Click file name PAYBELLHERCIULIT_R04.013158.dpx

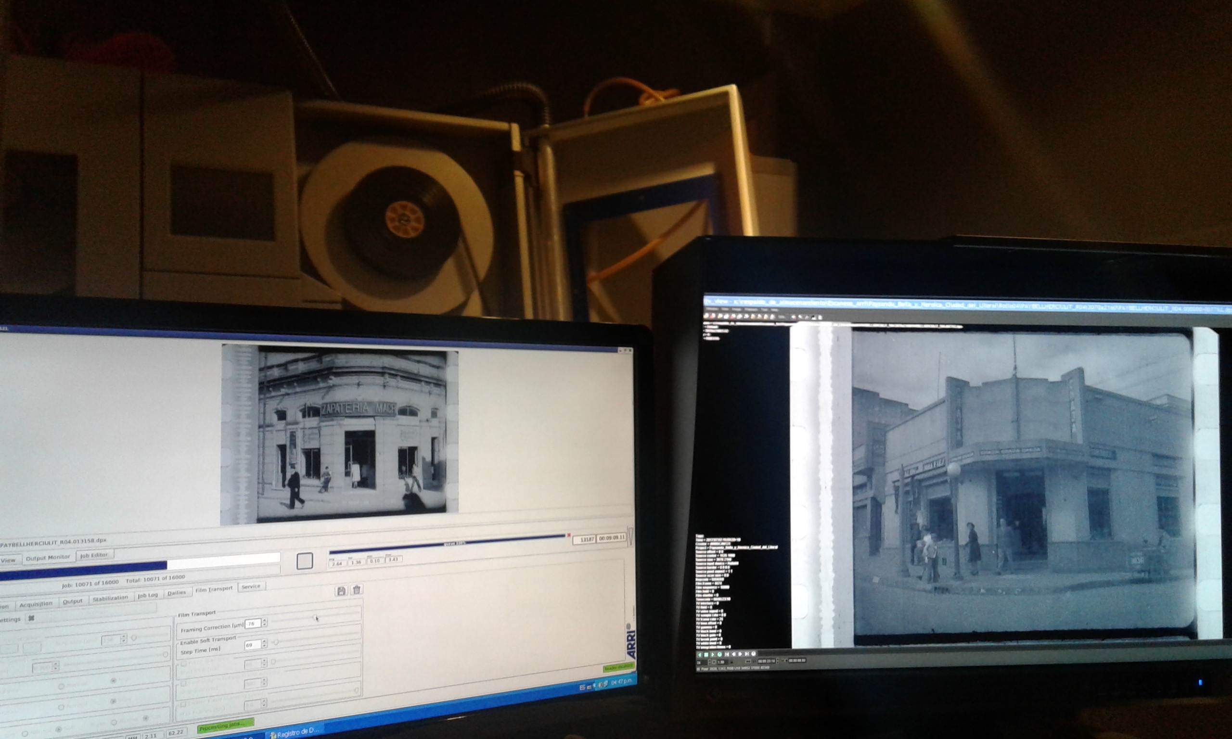pyautogui.click(x=53, y=542)
